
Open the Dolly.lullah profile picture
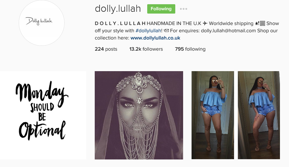42,23
